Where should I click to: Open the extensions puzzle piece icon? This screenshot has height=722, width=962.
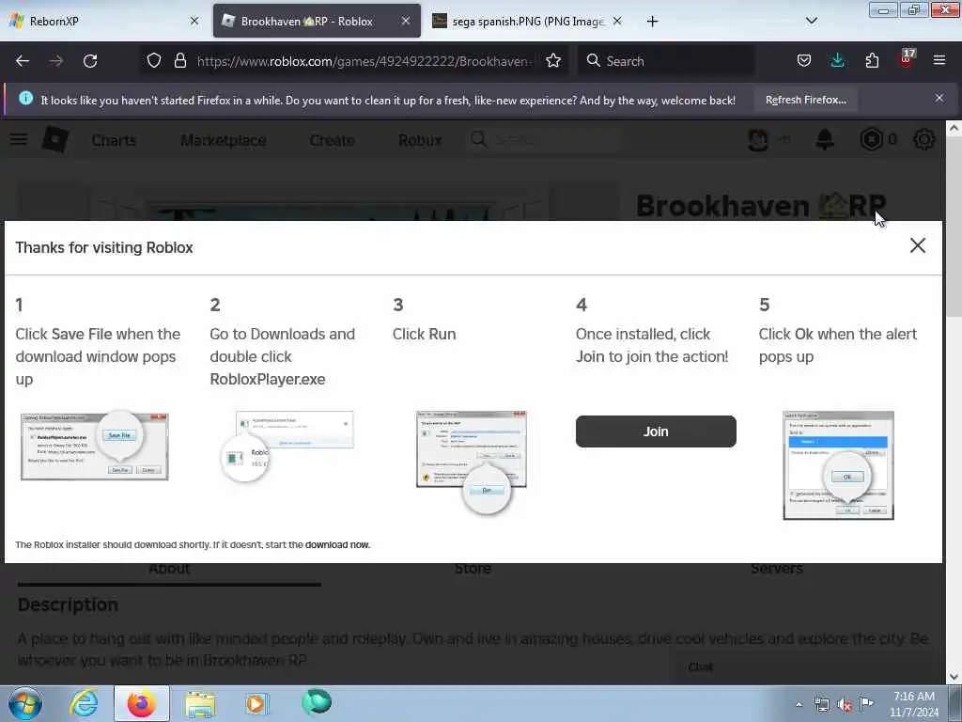pyautogui.click(x=872, y=60)
